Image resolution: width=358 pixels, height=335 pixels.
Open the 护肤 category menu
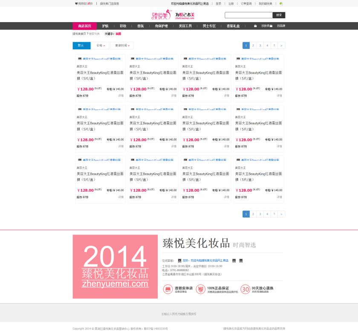(x=105, y=26)
